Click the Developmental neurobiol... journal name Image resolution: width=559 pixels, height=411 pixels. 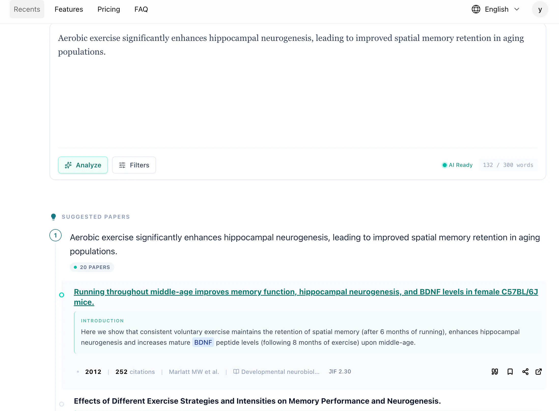(280, 372)
